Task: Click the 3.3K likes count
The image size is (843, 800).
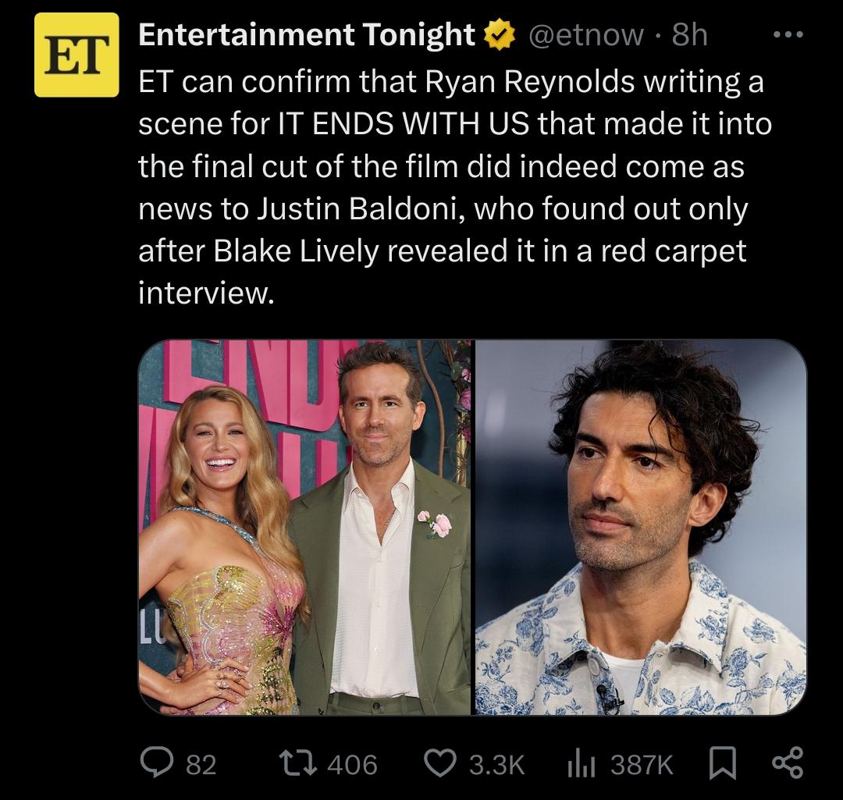Action: 496,764
